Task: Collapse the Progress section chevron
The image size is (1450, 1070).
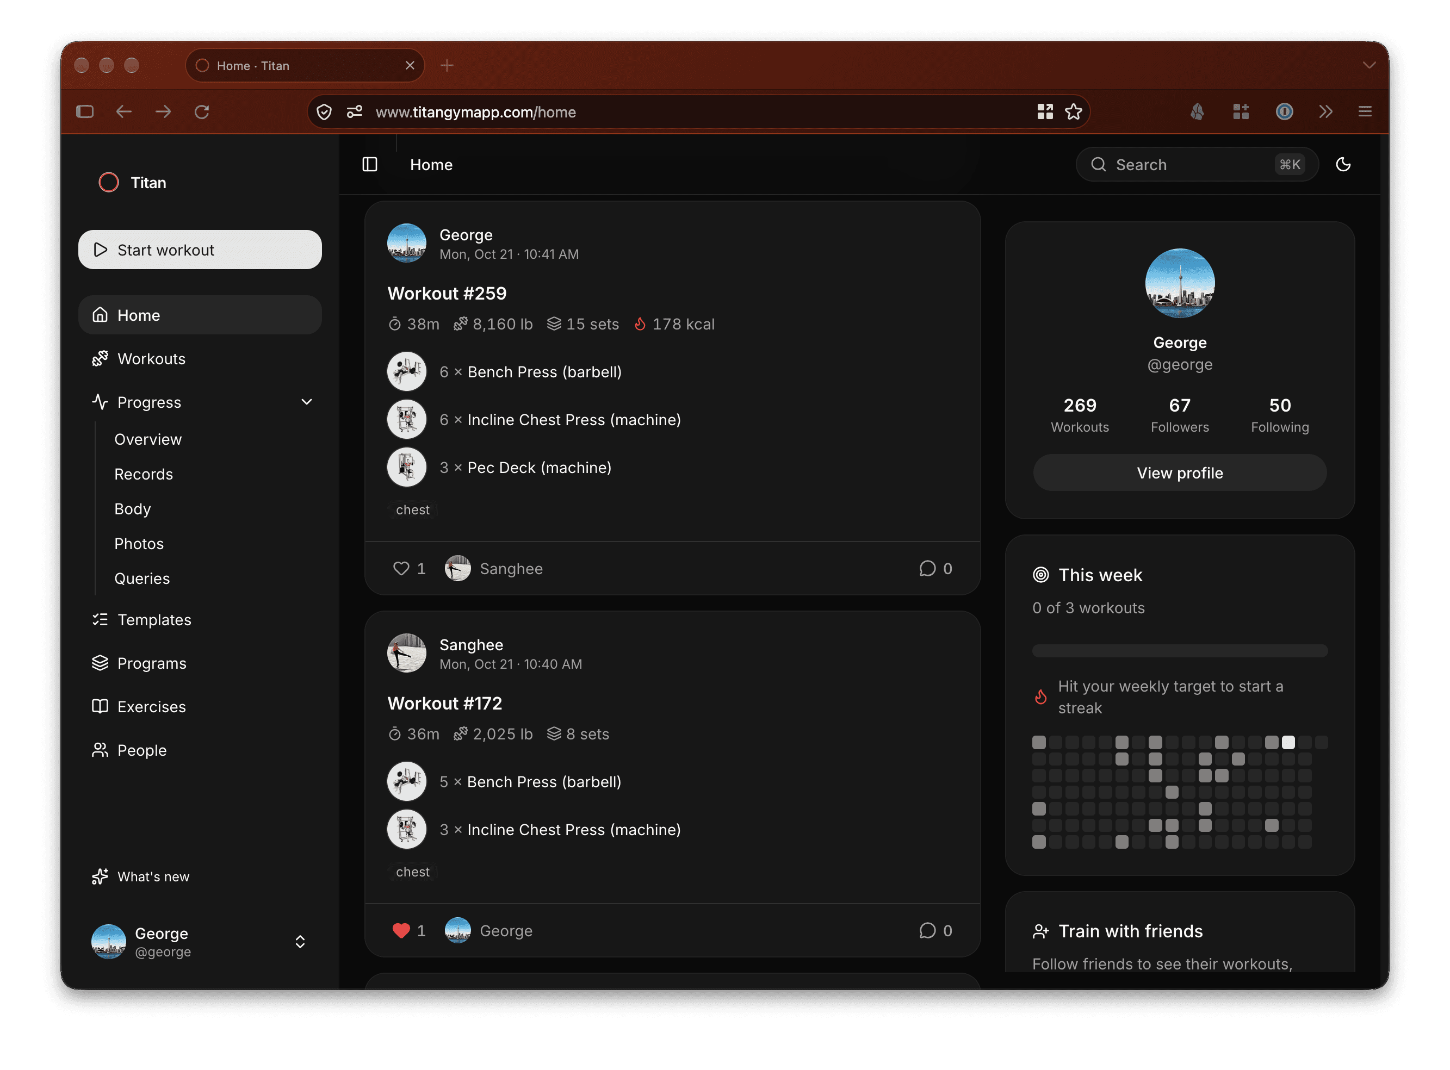Action: tap(306, 402)
